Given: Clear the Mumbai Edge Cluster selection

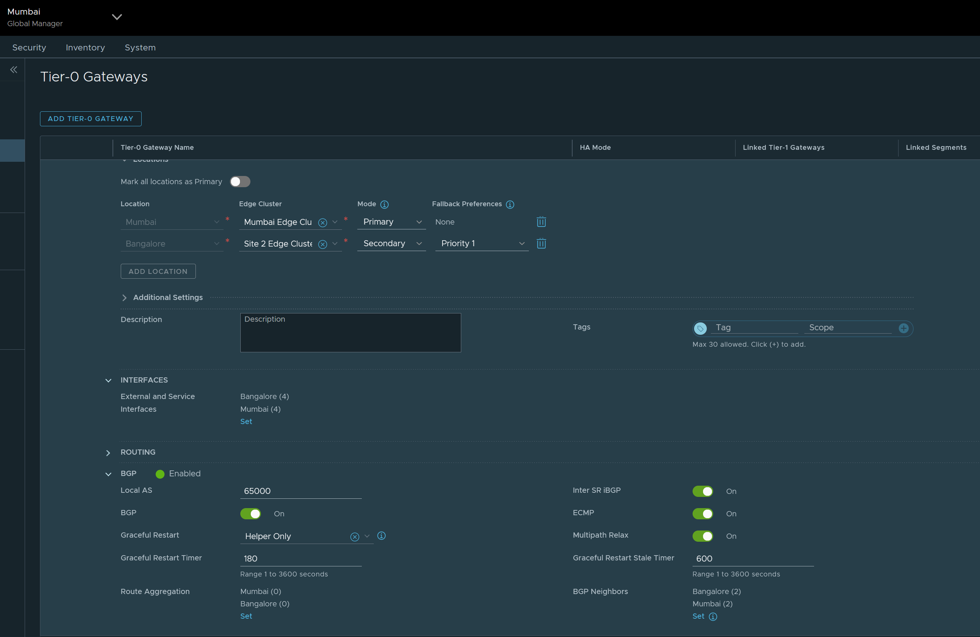Looking at the screenshot, I should click(323, 223).
